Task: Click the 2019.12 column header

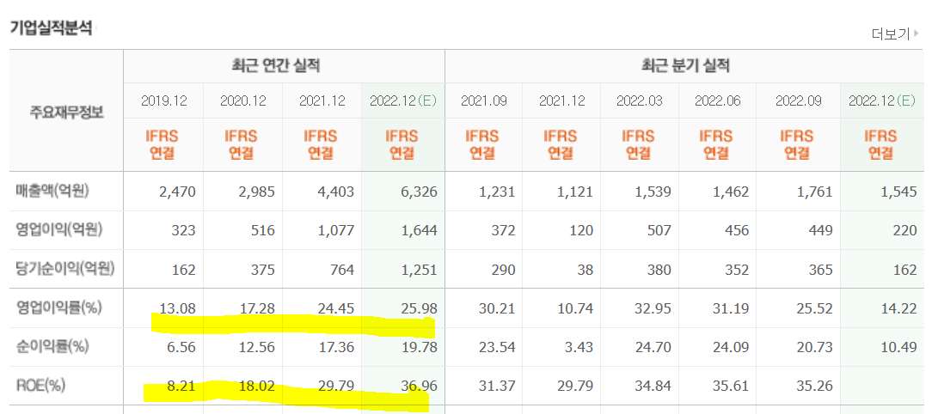Action: [163, 100]
